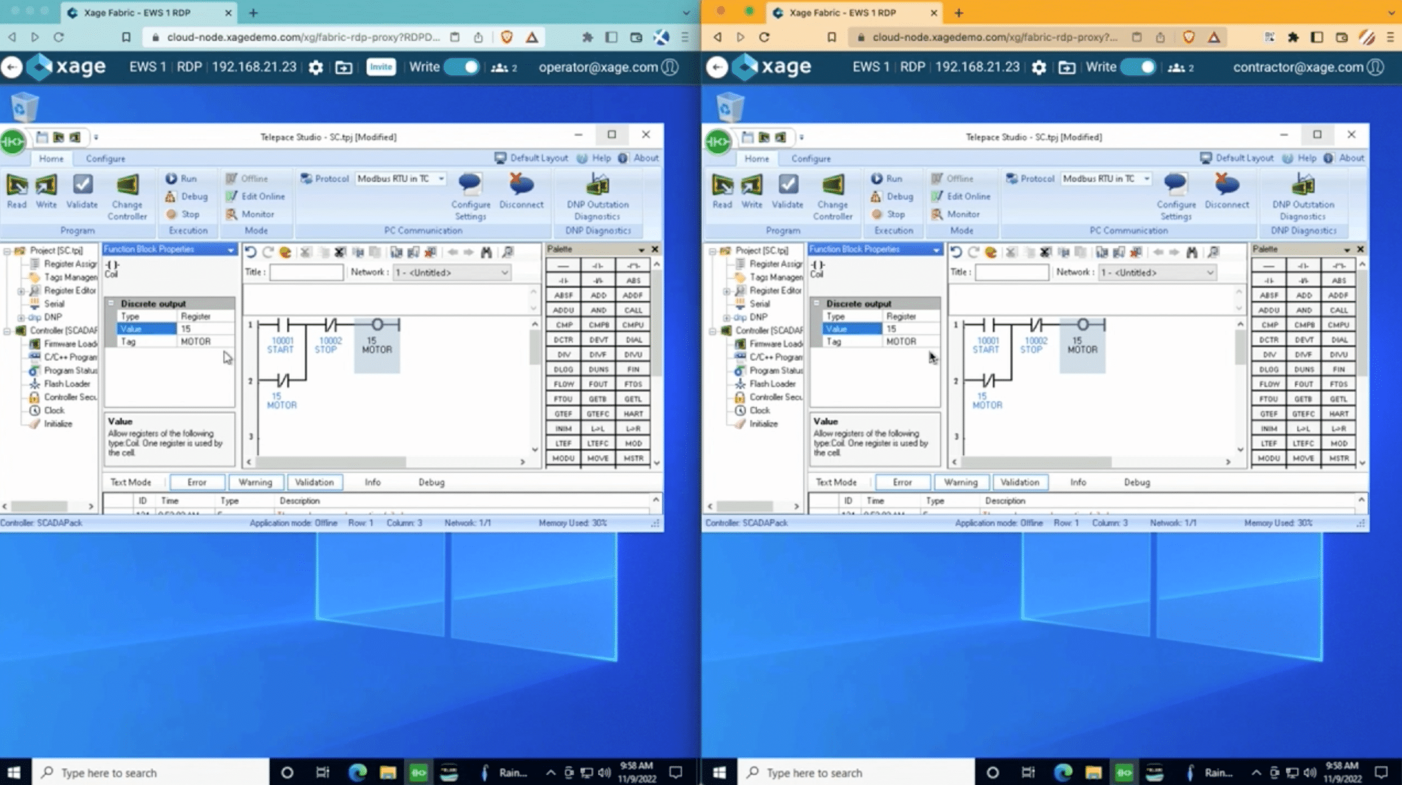The image size is (1402, 785).
Task: Click Edit Online in the left Mode group
Action: pyautogui.click(x=256, y=196)
